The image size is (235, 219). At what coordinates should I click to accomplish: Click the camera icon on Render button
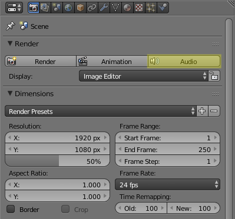12,61
